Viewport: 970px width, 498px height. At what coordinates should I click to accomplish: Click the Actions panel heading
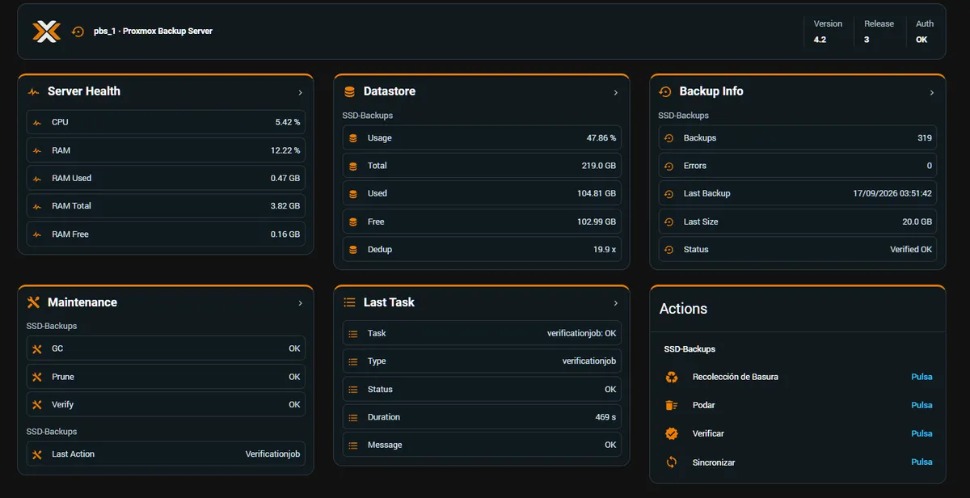[x=683, y=309]
